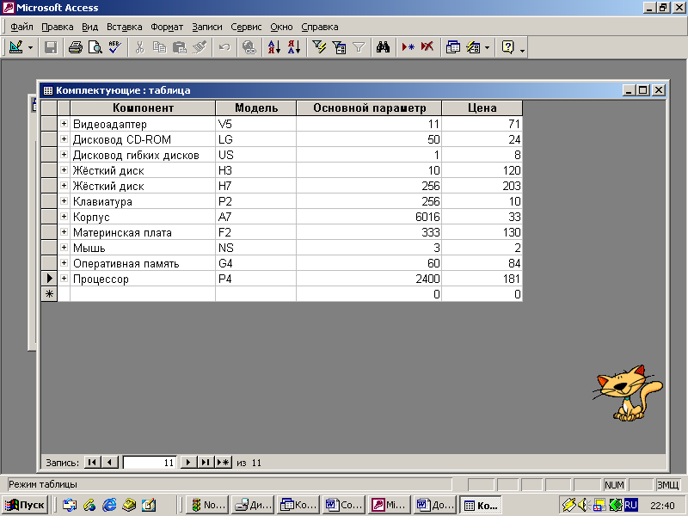Click the new row asterisk selector
Screen dimensions: 688x516
49,294
